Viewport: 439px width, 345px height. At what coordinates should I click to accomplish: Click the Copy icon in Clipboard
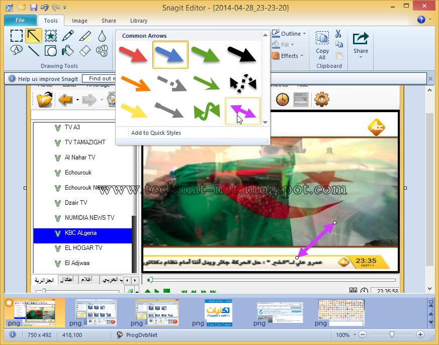tap(339, 44)
